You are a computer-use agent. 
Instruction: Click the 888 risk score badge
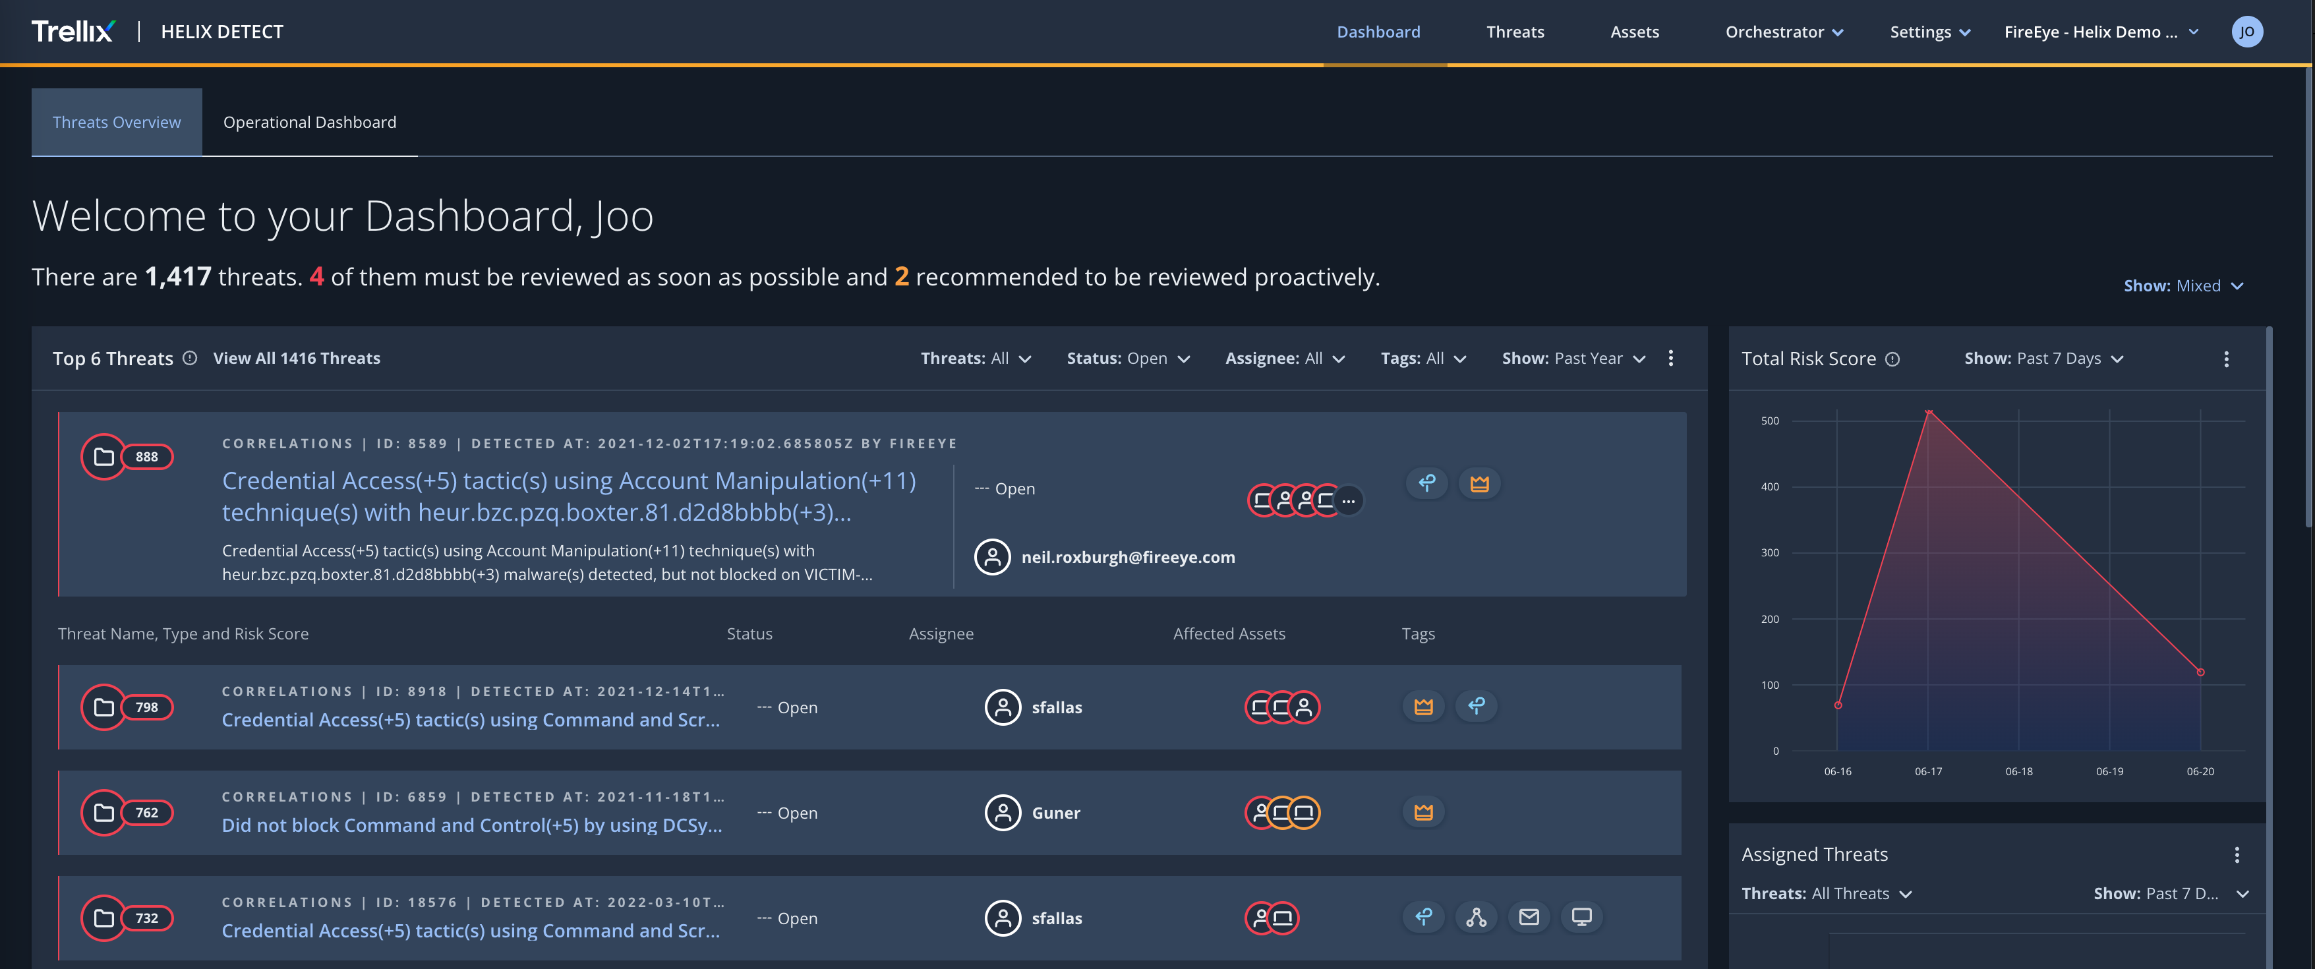146,457
